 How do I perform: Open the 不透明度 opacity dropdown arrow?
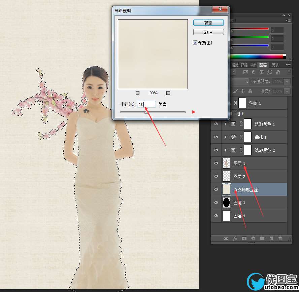(x=287, y=82)
